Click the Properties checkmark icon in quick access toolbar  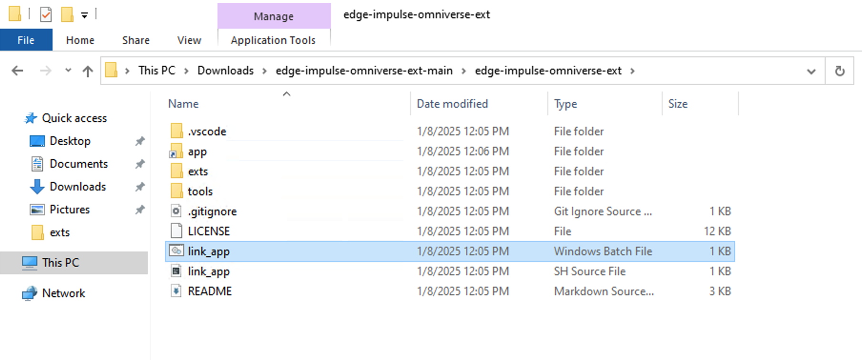tap(46, 14)
